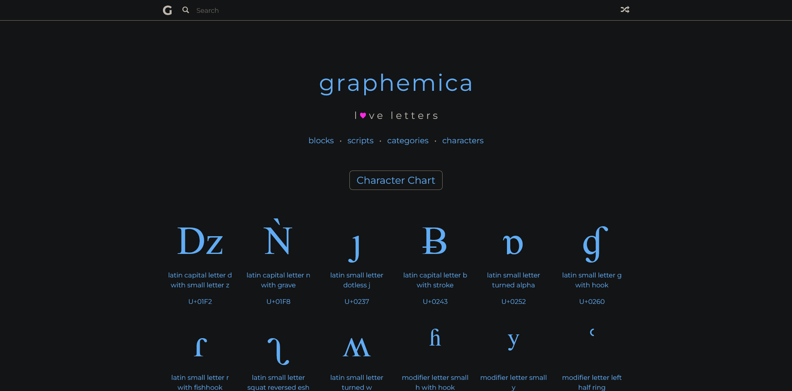Image resolution: width=792 pixels, height=391 pixels.
Task: Click the U+0243 code point link
Action: tap(435, 302)
